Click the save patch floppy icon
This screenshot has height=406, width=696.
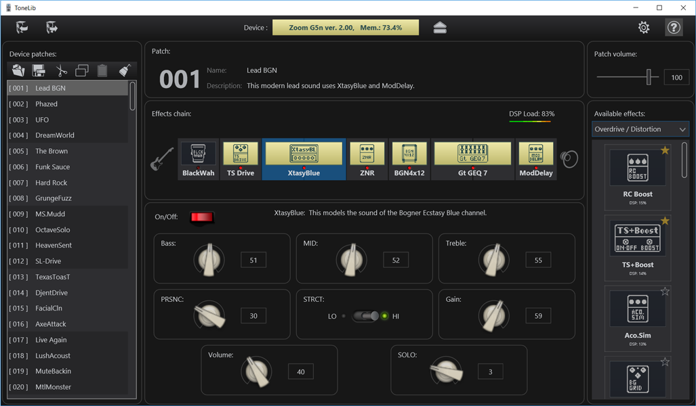(x=39, y=70)
